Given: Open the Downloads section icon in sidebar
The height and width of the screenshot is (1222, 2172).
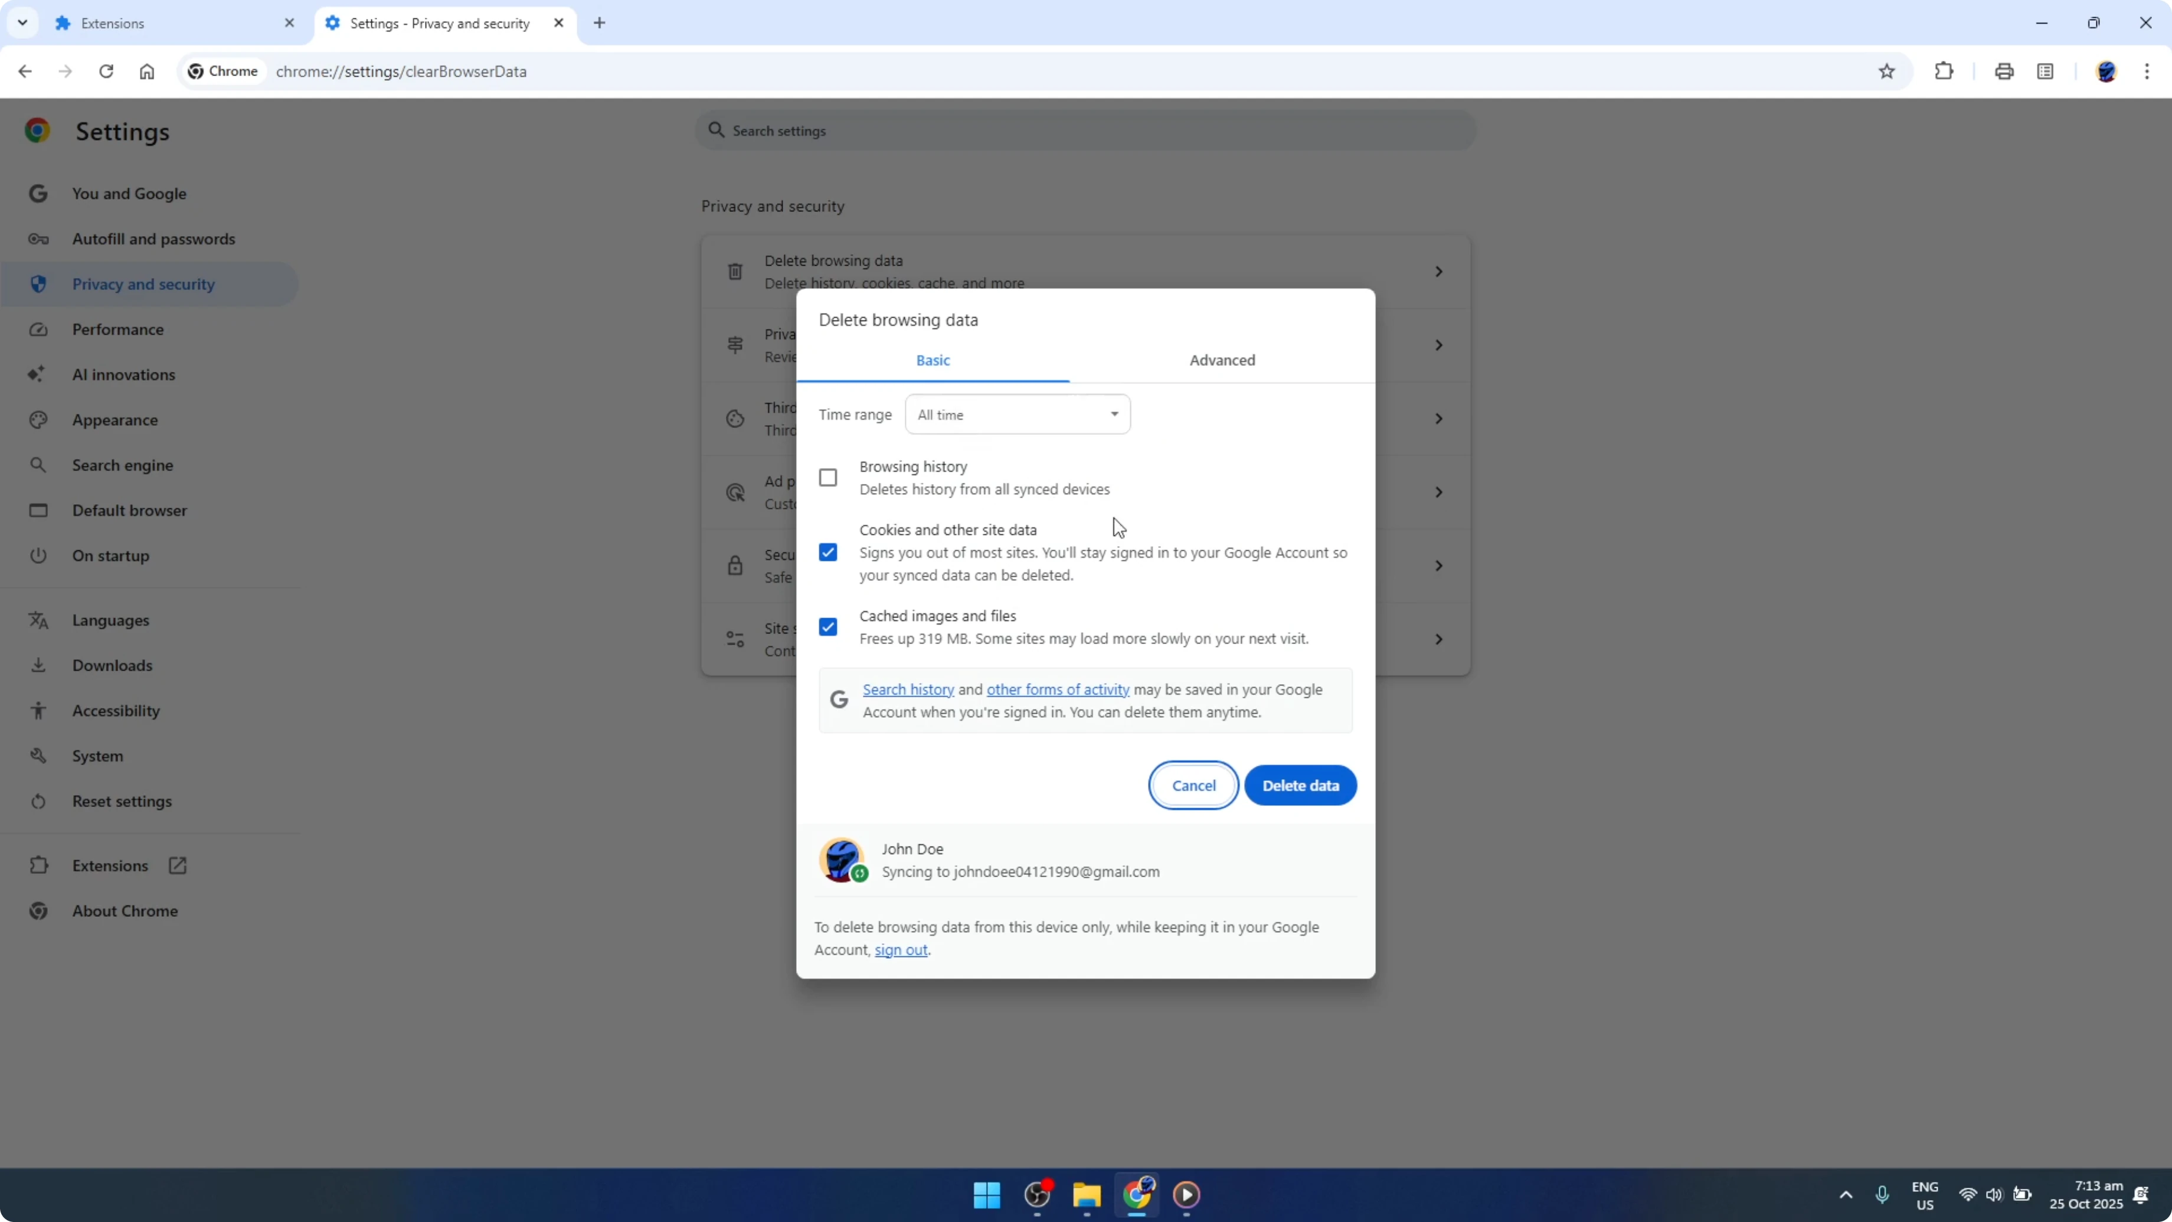Looking at the screenshot, I should click(39, 665).
